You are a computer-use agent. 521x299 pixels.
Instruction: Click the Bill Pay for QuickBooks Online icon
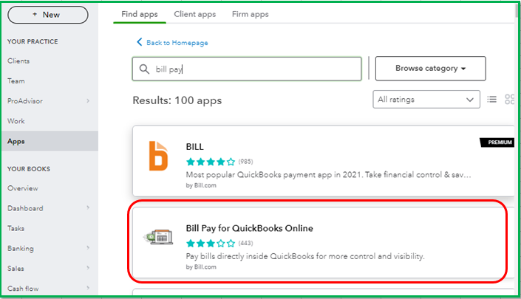tap(158, 237)
